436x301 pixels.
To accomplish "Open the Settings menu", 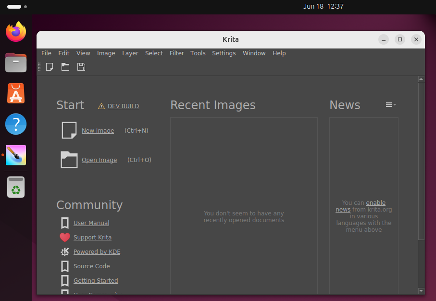I will pos(224,53).
